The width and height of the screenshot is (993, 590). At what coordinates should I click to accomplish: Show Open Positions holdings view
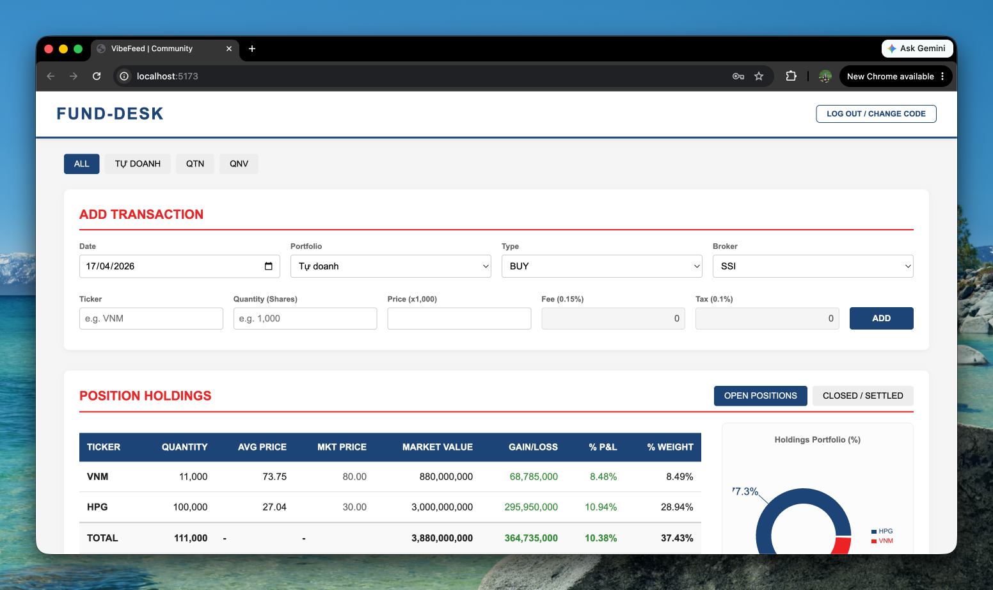coord(760,395)
